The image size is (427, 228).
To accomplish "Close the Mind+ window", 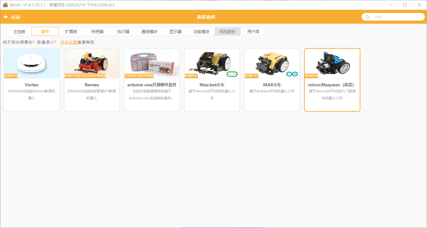I will coord(419,5).
